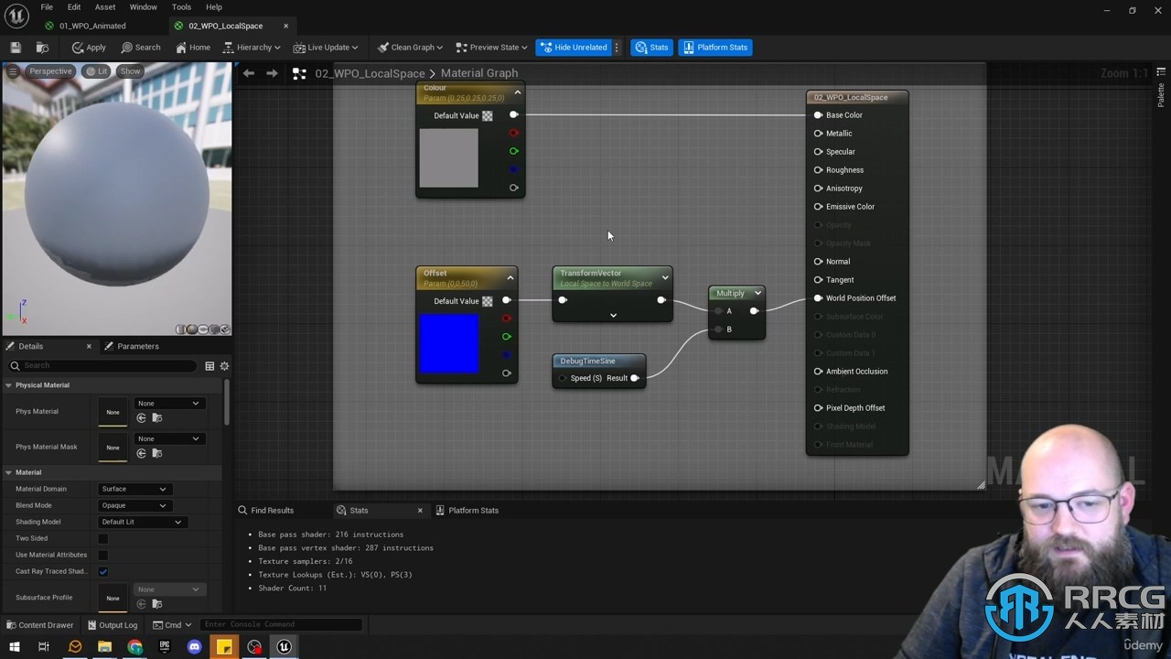Viewport: 1171px width, 659px height.
Task: Open the Details panel settings gear
Action: tap(224, 366)
